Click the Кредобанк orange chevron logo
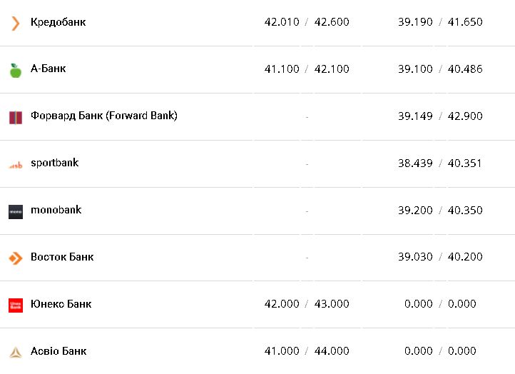515x374 pixels. click(16, 23)
